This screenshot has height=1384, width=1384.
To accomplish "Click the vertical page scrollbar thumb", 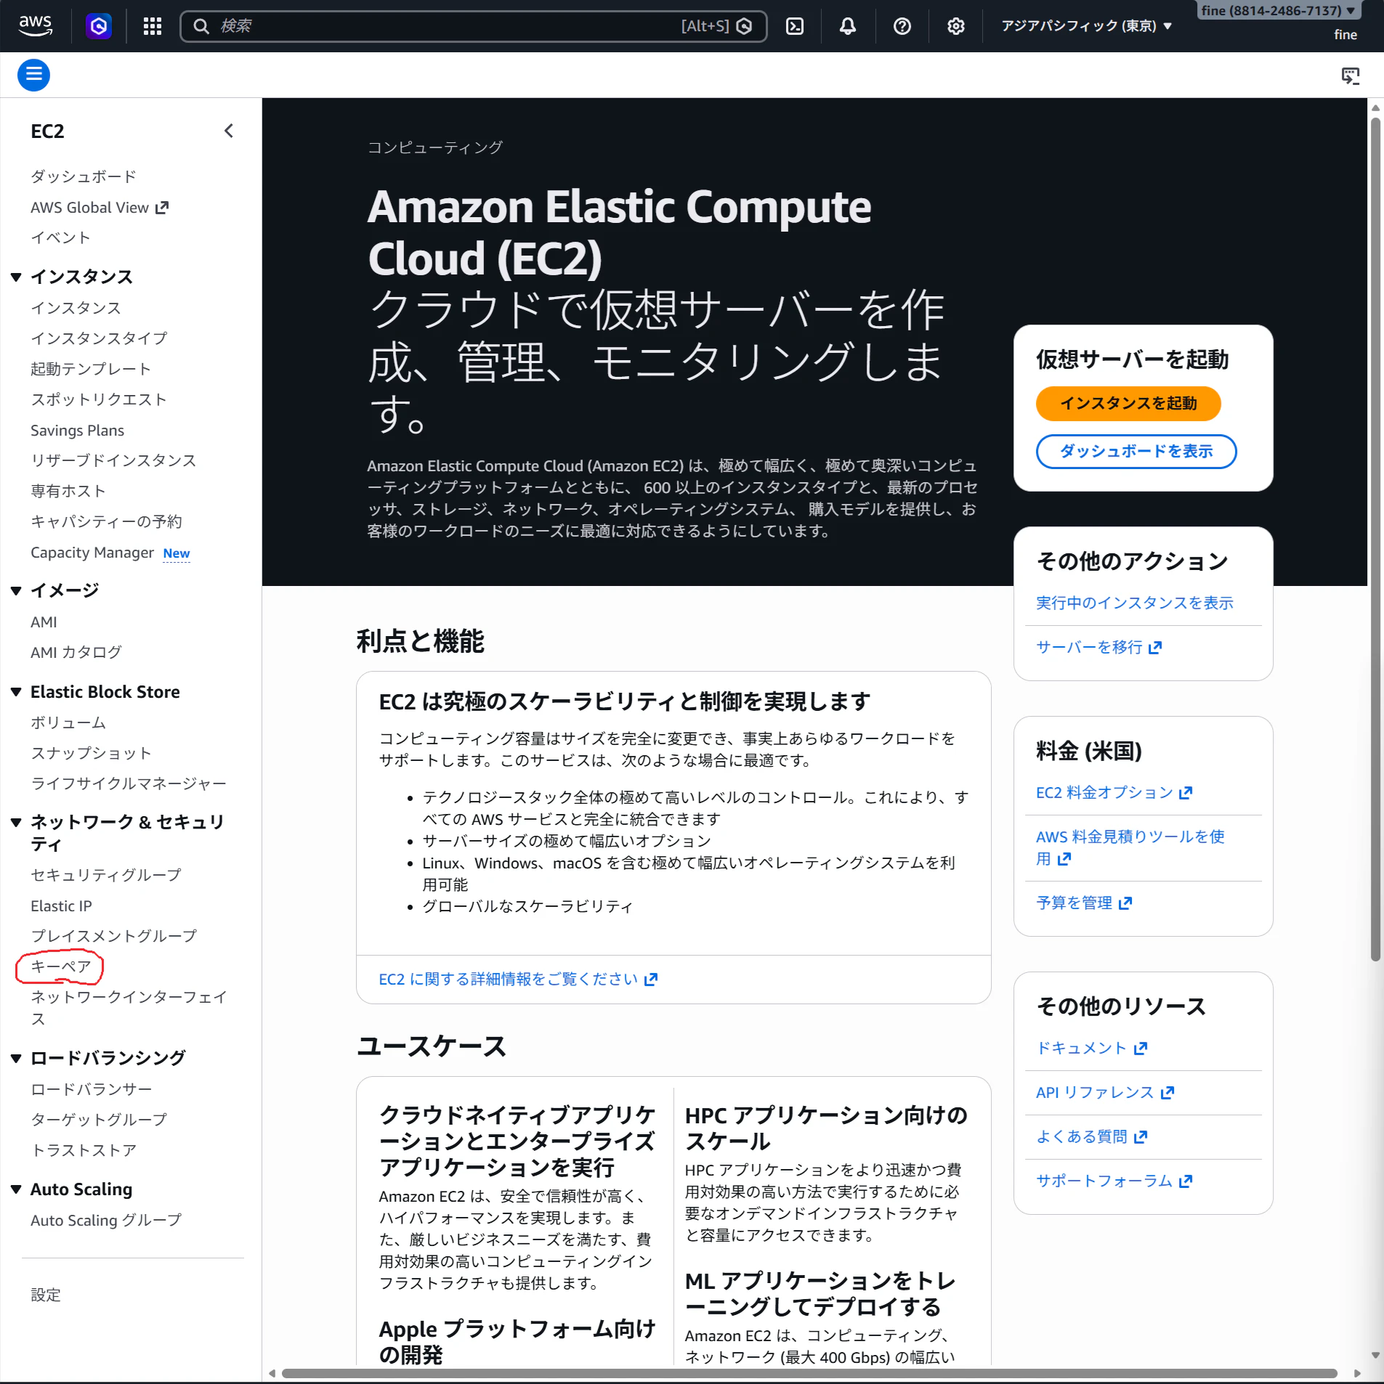I will [x=1375, y=539].
